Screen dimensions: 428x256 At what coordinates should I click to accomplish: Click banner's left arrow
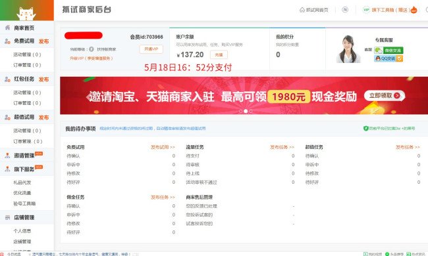[x=88, y=96]
